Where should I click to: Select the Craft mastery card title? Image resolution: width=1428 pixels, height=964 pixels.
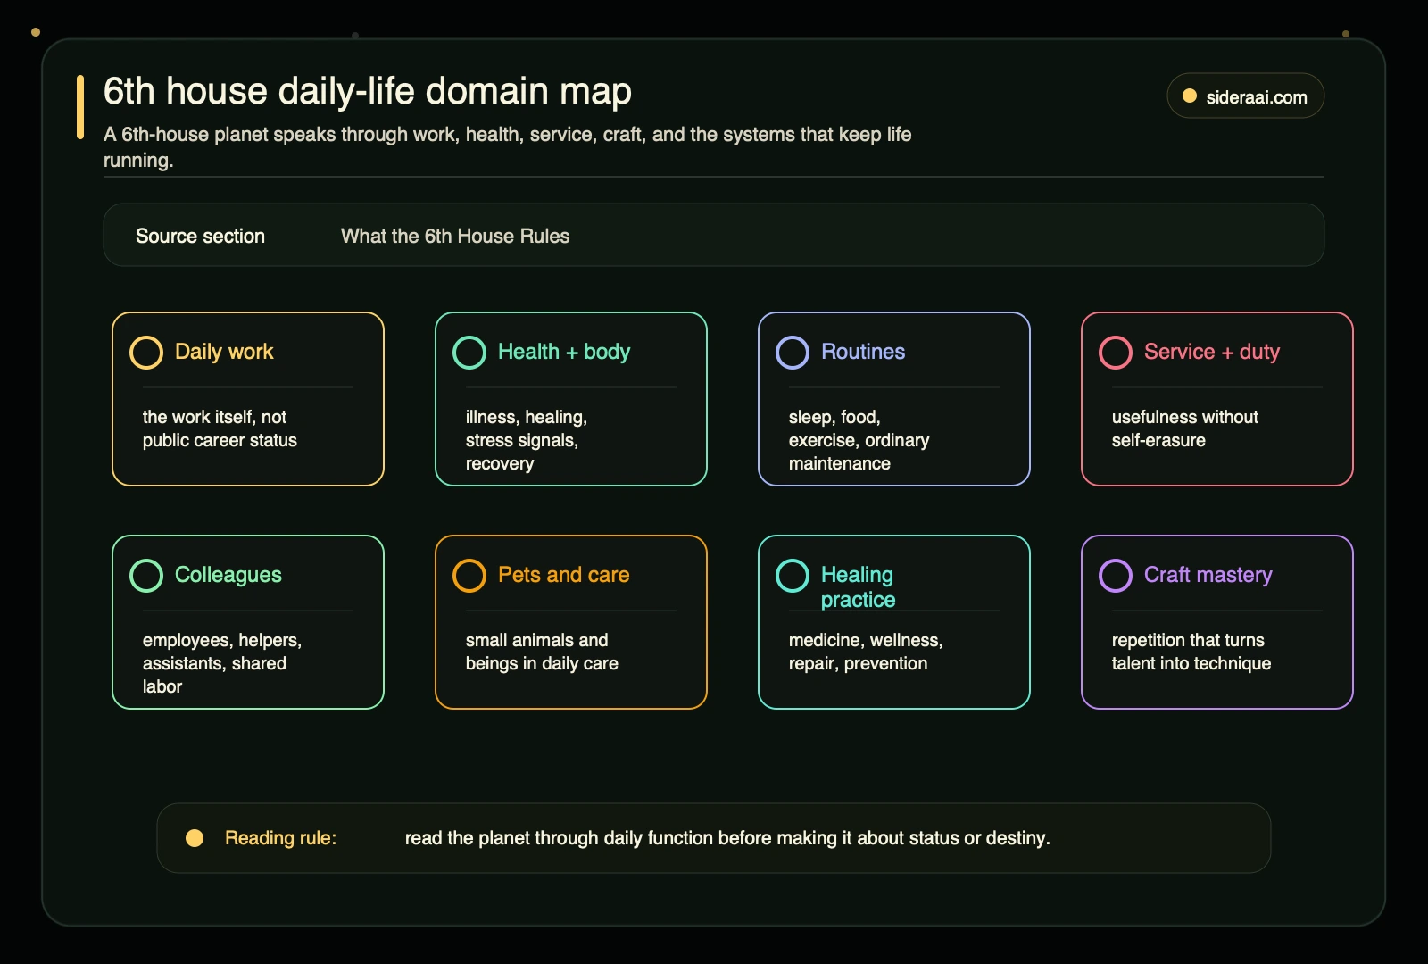(1208, 575)
